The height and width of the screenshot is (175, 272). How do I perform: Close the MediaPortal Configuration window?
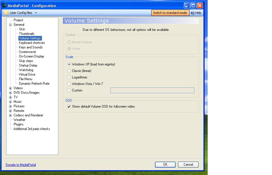click(200, 6)
